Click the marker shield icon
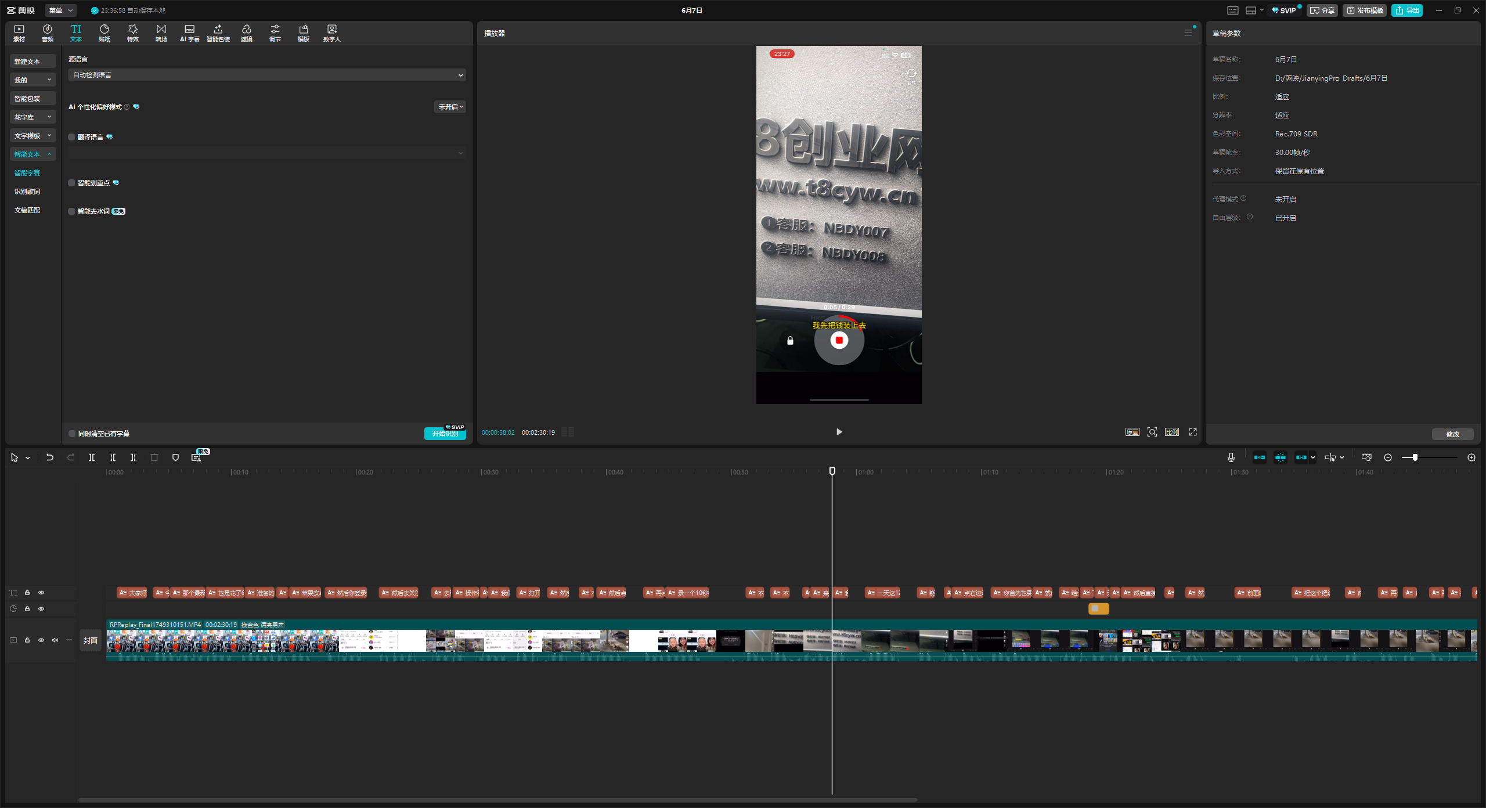The image size is (1486, 808). 175,457
